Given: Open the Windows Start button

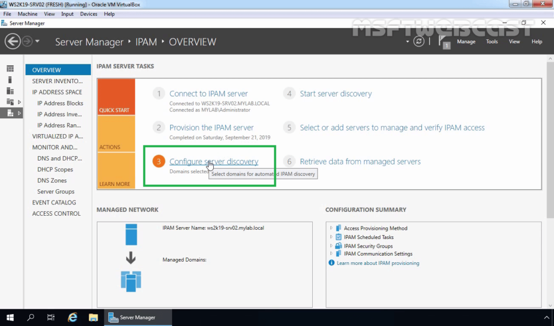Looking at the screenshot, I should [x=10, y=317].
